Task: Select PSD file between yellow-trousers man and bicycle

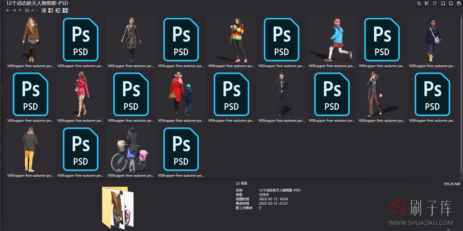Action: 81,149
